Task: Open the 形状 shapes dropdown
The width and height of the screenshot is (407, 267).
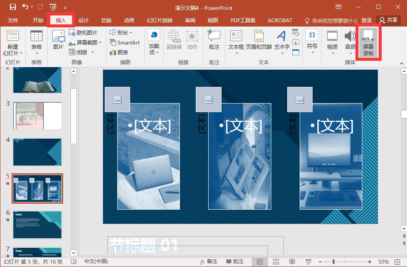Action: tap(122, 33)
